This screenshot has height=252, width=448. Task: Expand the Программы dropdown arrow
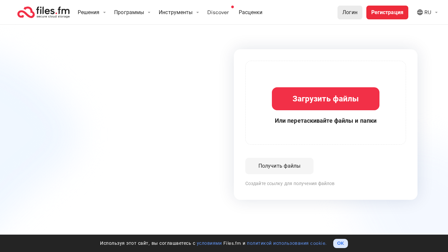point(149,12)
